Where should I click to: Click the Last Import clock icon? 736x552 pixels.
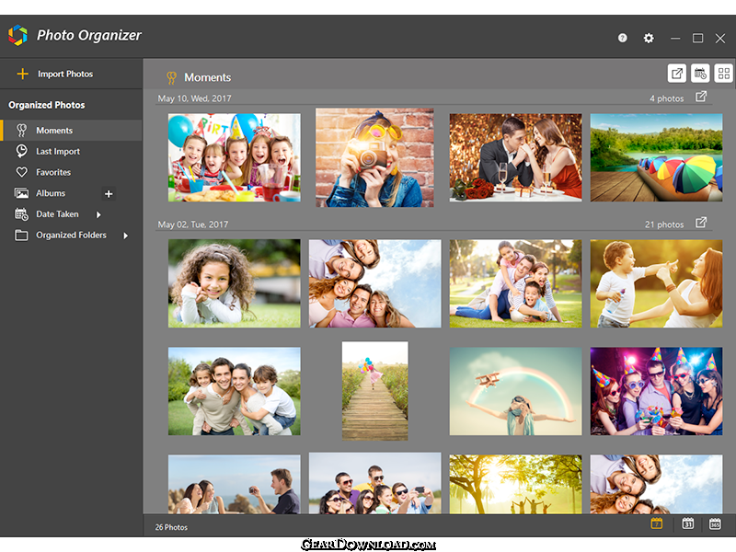[21, 151]
